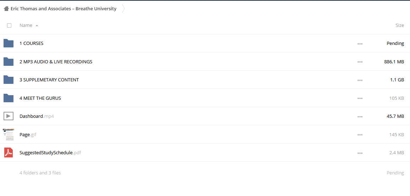Click the 3 SUPPLEMETARY CONTENT folder icon
The width and height of the screenshot is (410, 196).
[x=9, y=80]
